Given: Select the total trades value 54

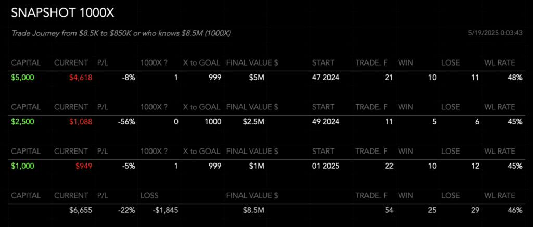Looking at the screenshot, I should coord(389,210).
